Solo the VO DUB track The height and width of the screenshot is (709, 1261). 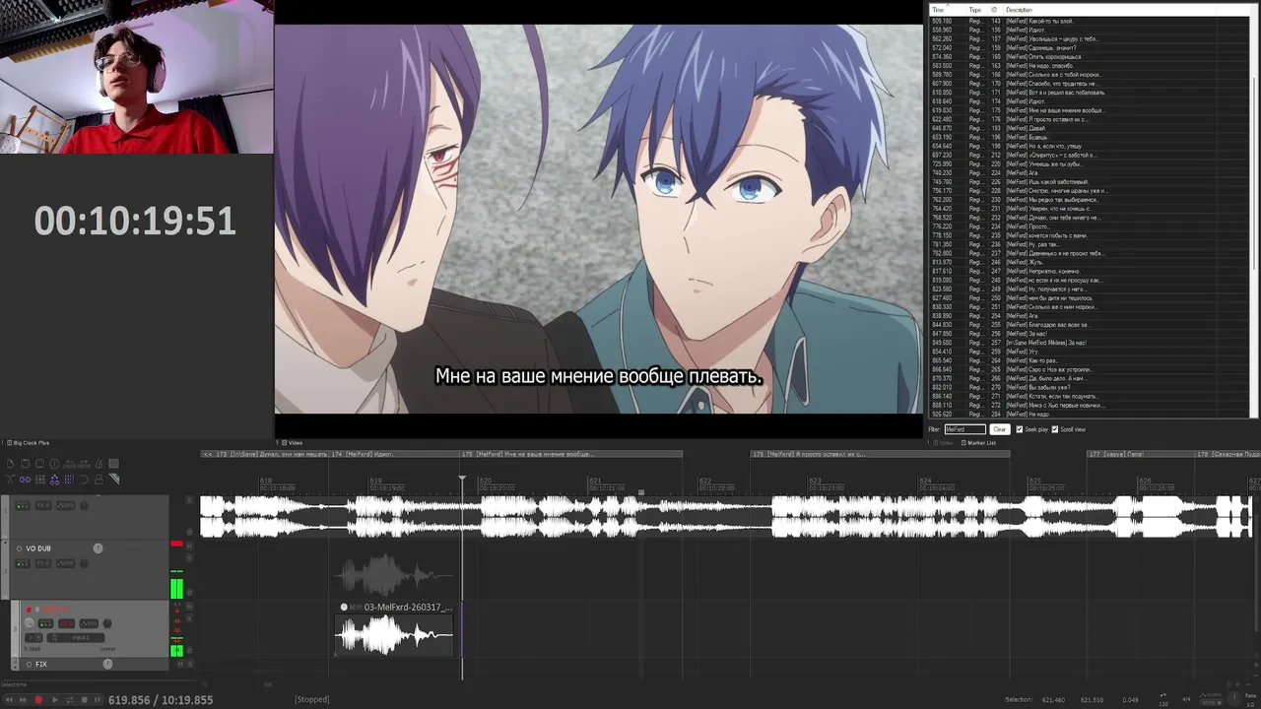(189, 557)
